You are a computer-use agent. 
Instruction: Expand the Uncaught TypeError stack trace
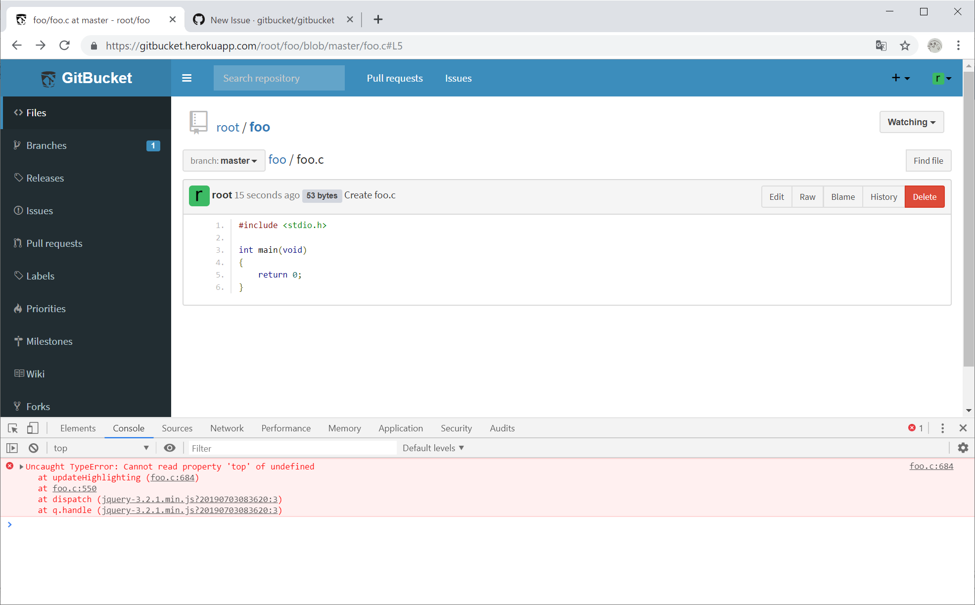(x=21, y=466)
